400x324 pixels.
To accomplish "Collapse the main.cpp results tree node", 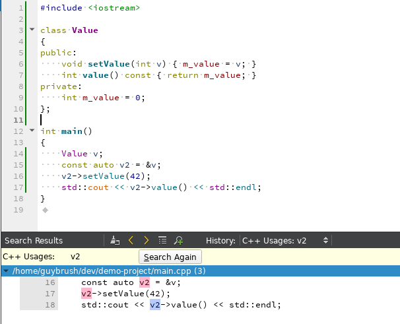I will tap(6, 271).
